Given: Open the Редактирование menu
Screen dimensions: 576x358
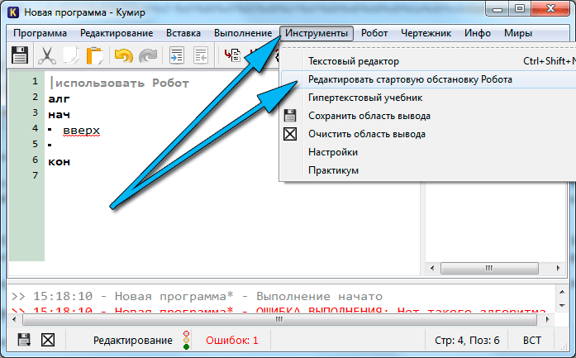Looking at the screenshot, I should (117, 33).
